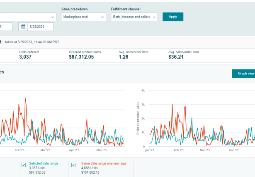This screenshot has width=255, height=177.
Task: Click the Selected date range legend label
Action: point(43,163)
